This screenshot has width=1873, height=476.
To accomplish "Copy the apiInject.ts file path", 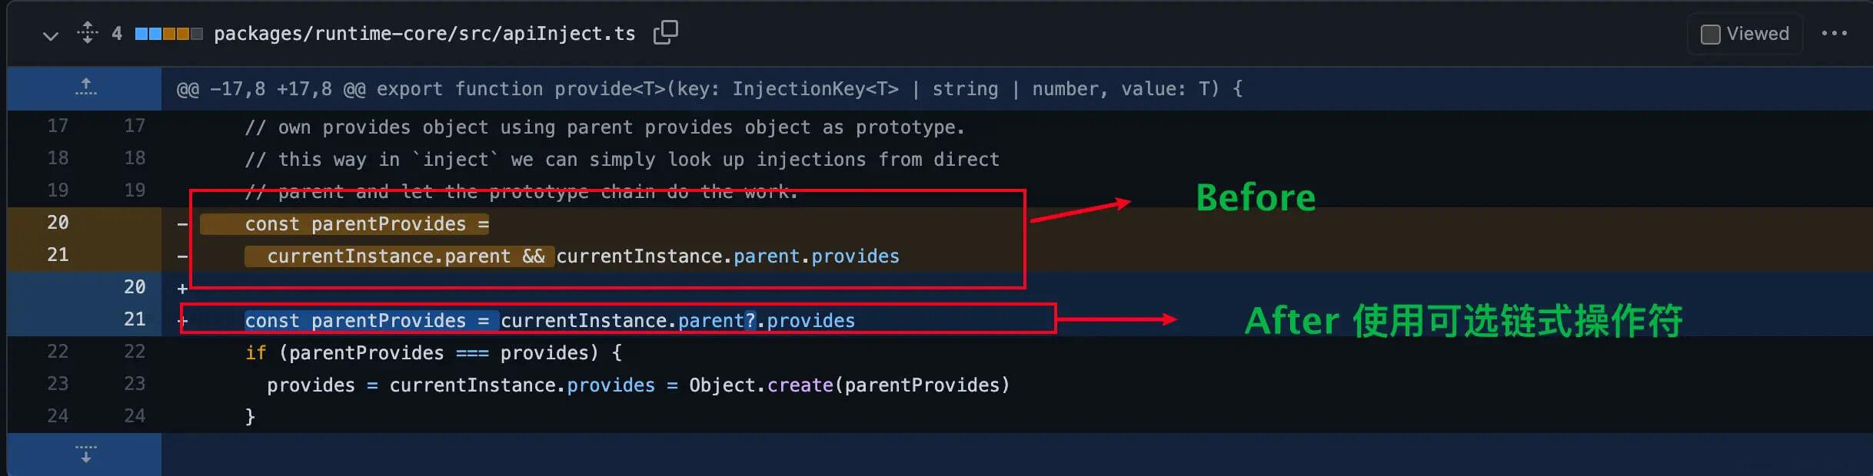I will click(x=665, y=33).
